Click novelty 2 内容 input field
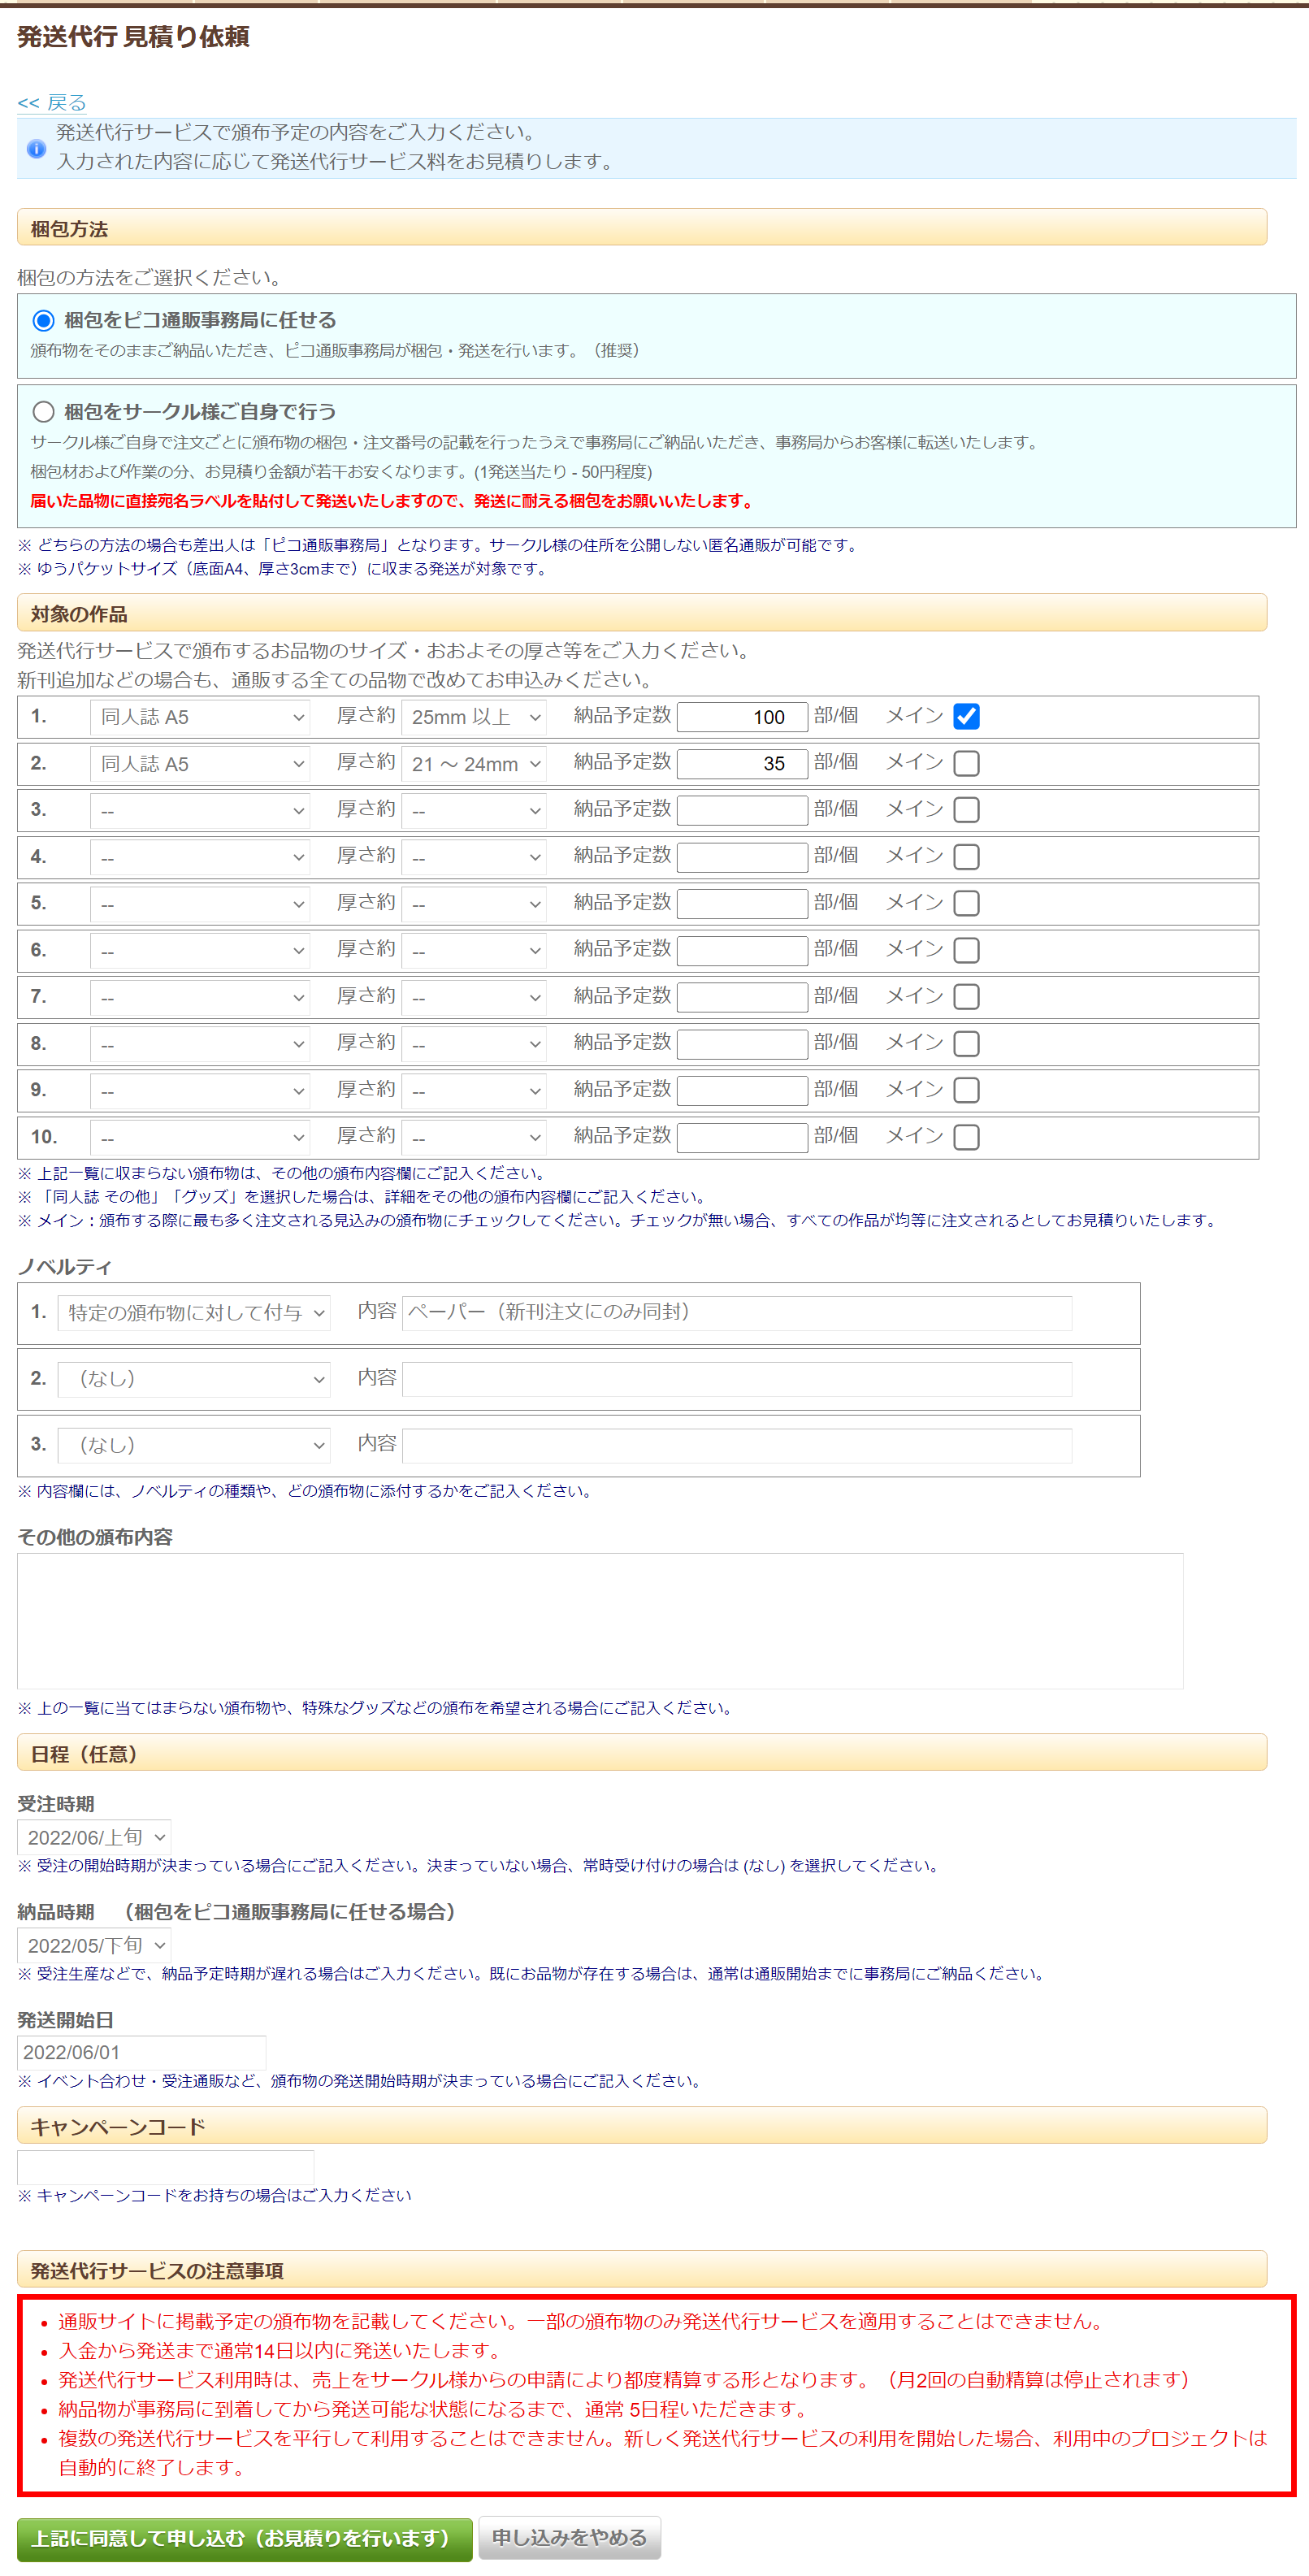The width and height of the screenshot is (1309, 2576). (737, 1379)
